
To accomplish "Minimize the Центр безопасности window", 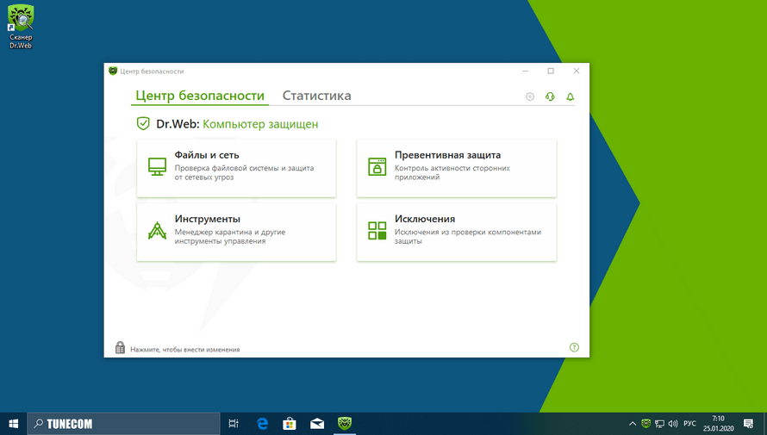I will (526, 71).
